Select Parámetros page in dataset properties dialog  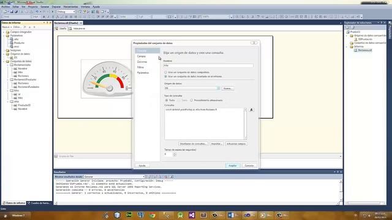143,73
